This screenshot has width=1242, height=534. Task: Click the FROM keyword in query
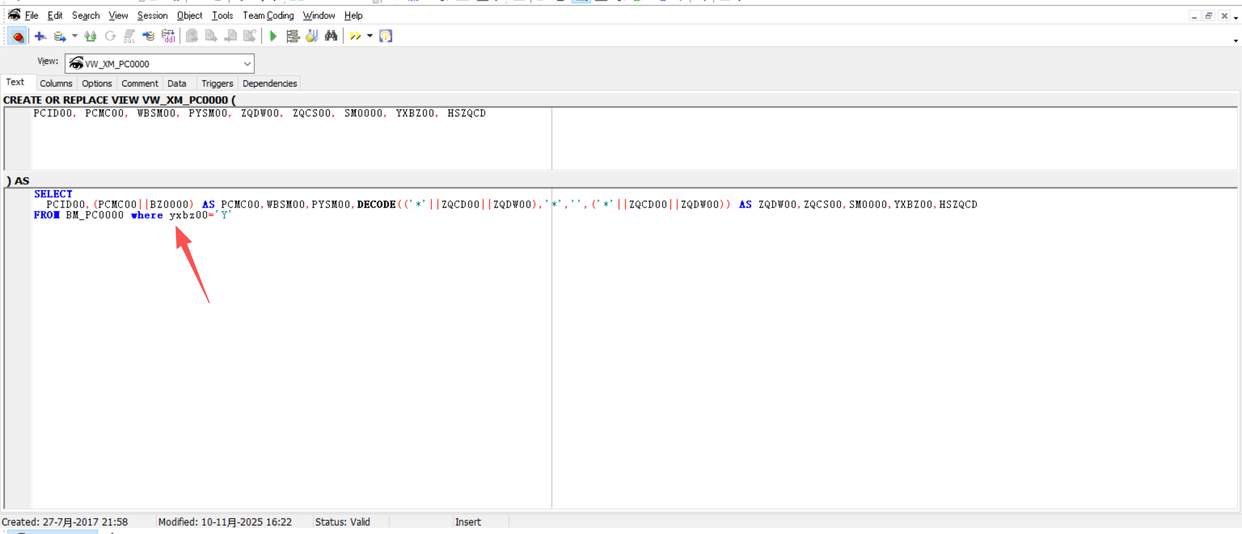pos(47,215)
